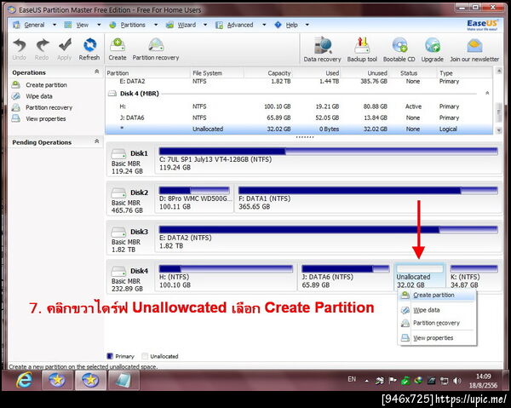Select the F: DATA1 partition block
The height and width of the screenshot is (408, 511).
click(x=368, y=198)
